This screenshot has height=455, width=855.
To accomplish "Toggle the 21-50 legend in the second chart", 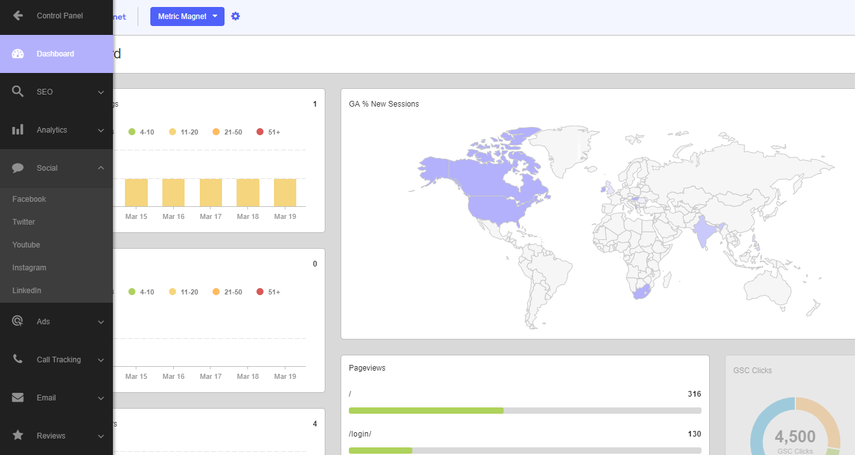I will [227, 292].
